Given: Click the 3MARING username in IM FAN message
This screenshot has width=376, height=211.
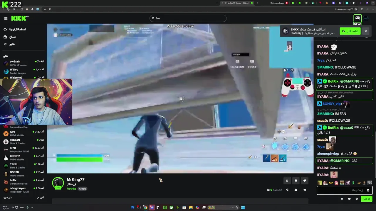Looking at the screenshot, I should pos(325,114).
